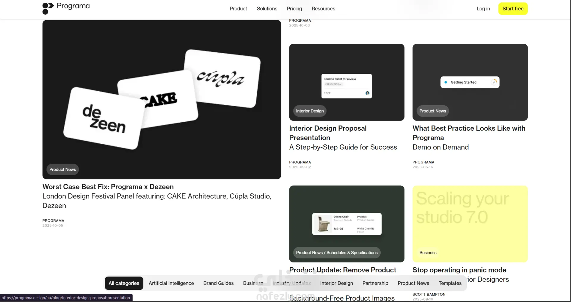Open the Getting Started article thumbnail

click(x=470, y=82)
